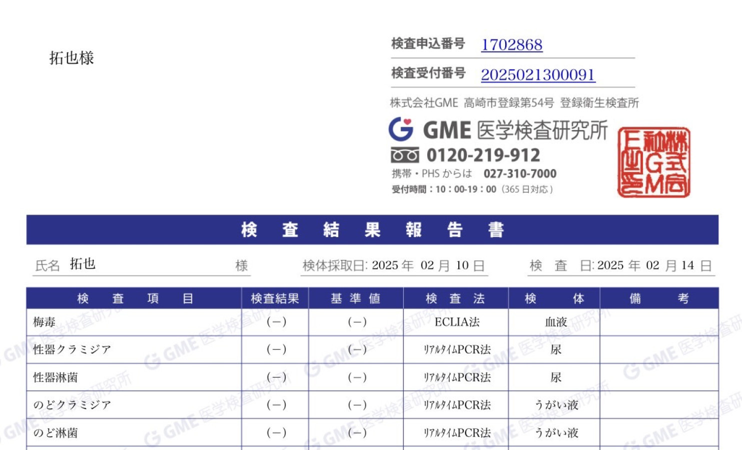This screenshot has width=742, height=450.
Task: Click the 受付時間 hours text
Action: [x=472, y=189]
